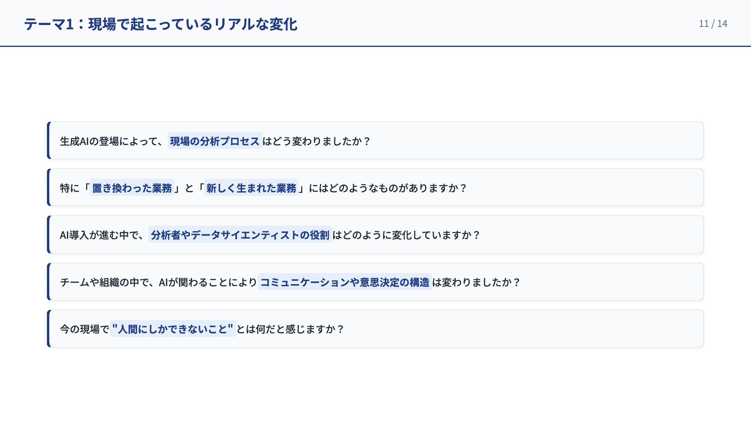Click highlighted "人間にしかできないこと" phrase
Image resolution: width=751 pixels, height=422 pixels.
point(172,329)
